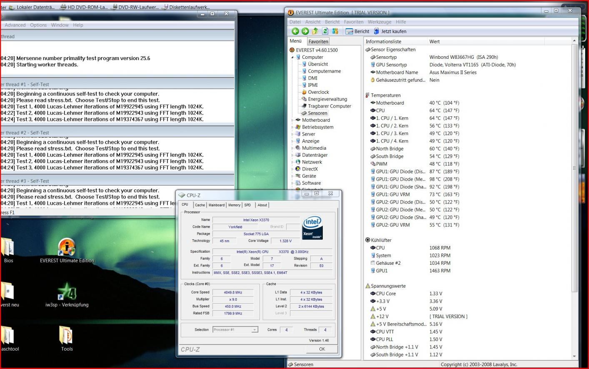Viewport: 589px width, 369px height.
Task: Click OK button in CPU-Z
Action: 322,349
